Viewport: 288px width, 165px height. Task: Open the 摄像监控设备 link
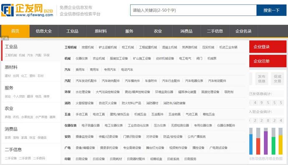point(85,137)
